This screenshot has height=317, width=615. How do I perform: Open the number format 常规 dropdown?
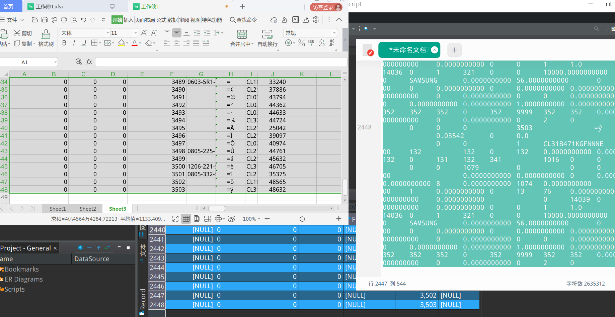pyautogui.click(x=334, y=33)
